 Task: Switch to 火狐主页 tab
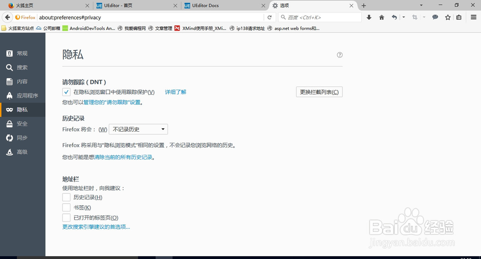pos(46,5)
